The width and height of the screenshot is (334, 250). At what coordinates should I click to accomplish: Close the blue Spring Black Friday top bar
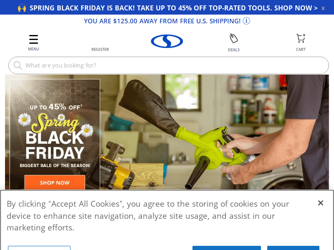coord(323,8)
